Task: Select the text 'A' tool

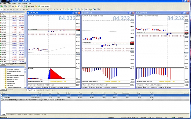Action: click(54, 9)
